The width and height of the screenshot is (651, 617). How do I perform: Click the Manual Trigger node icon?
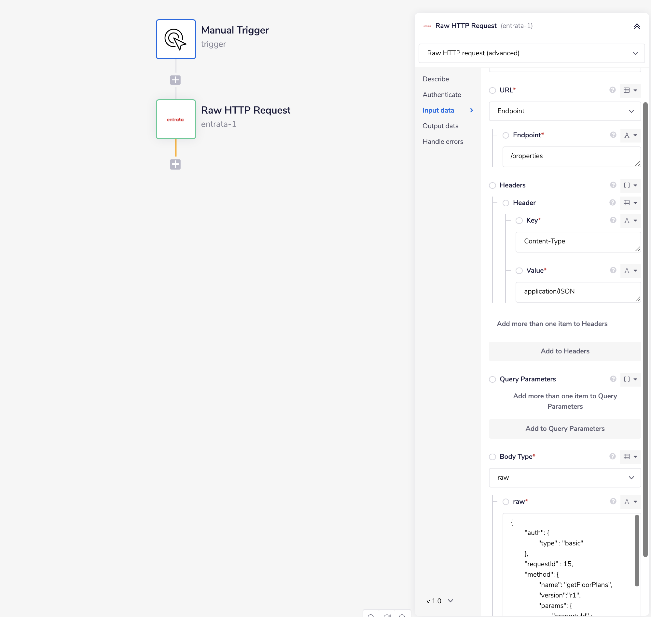[176, 39]
